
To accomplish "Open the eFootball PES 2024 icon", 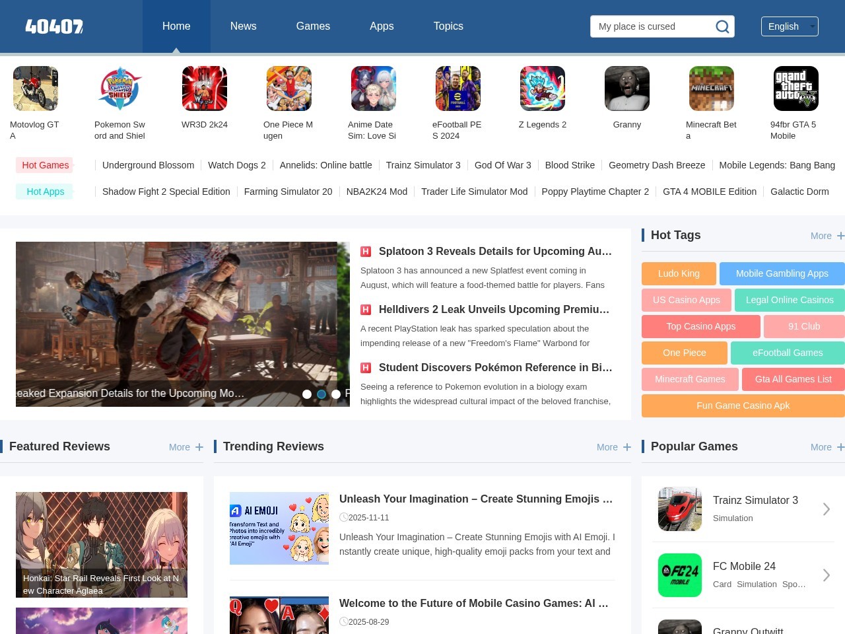I will (458, 88).
